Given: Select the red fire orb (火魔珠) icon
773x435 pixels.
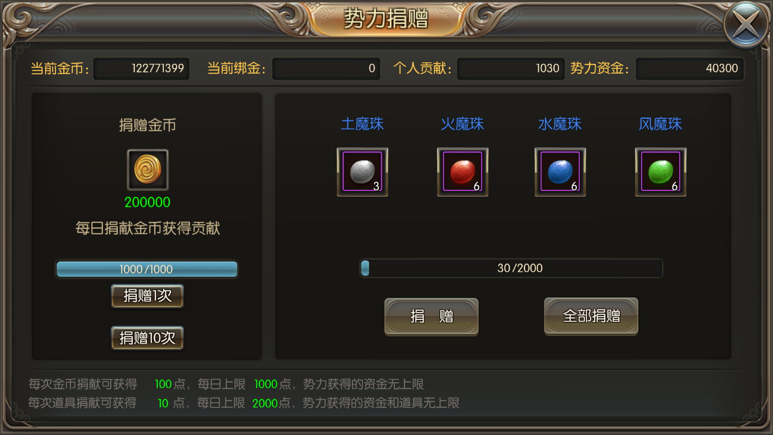Looking at the screenshot, I should click(x=462, y=172).
